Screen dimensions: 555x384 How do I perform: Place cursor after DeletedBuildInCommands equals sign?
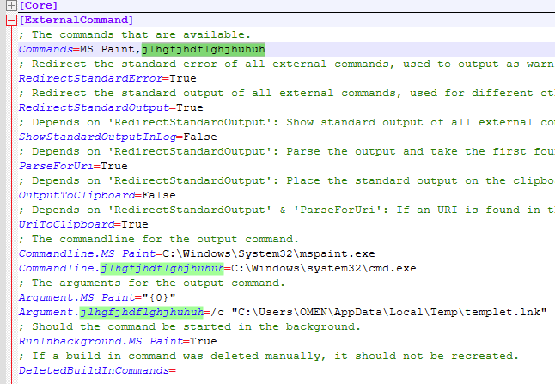176,370
